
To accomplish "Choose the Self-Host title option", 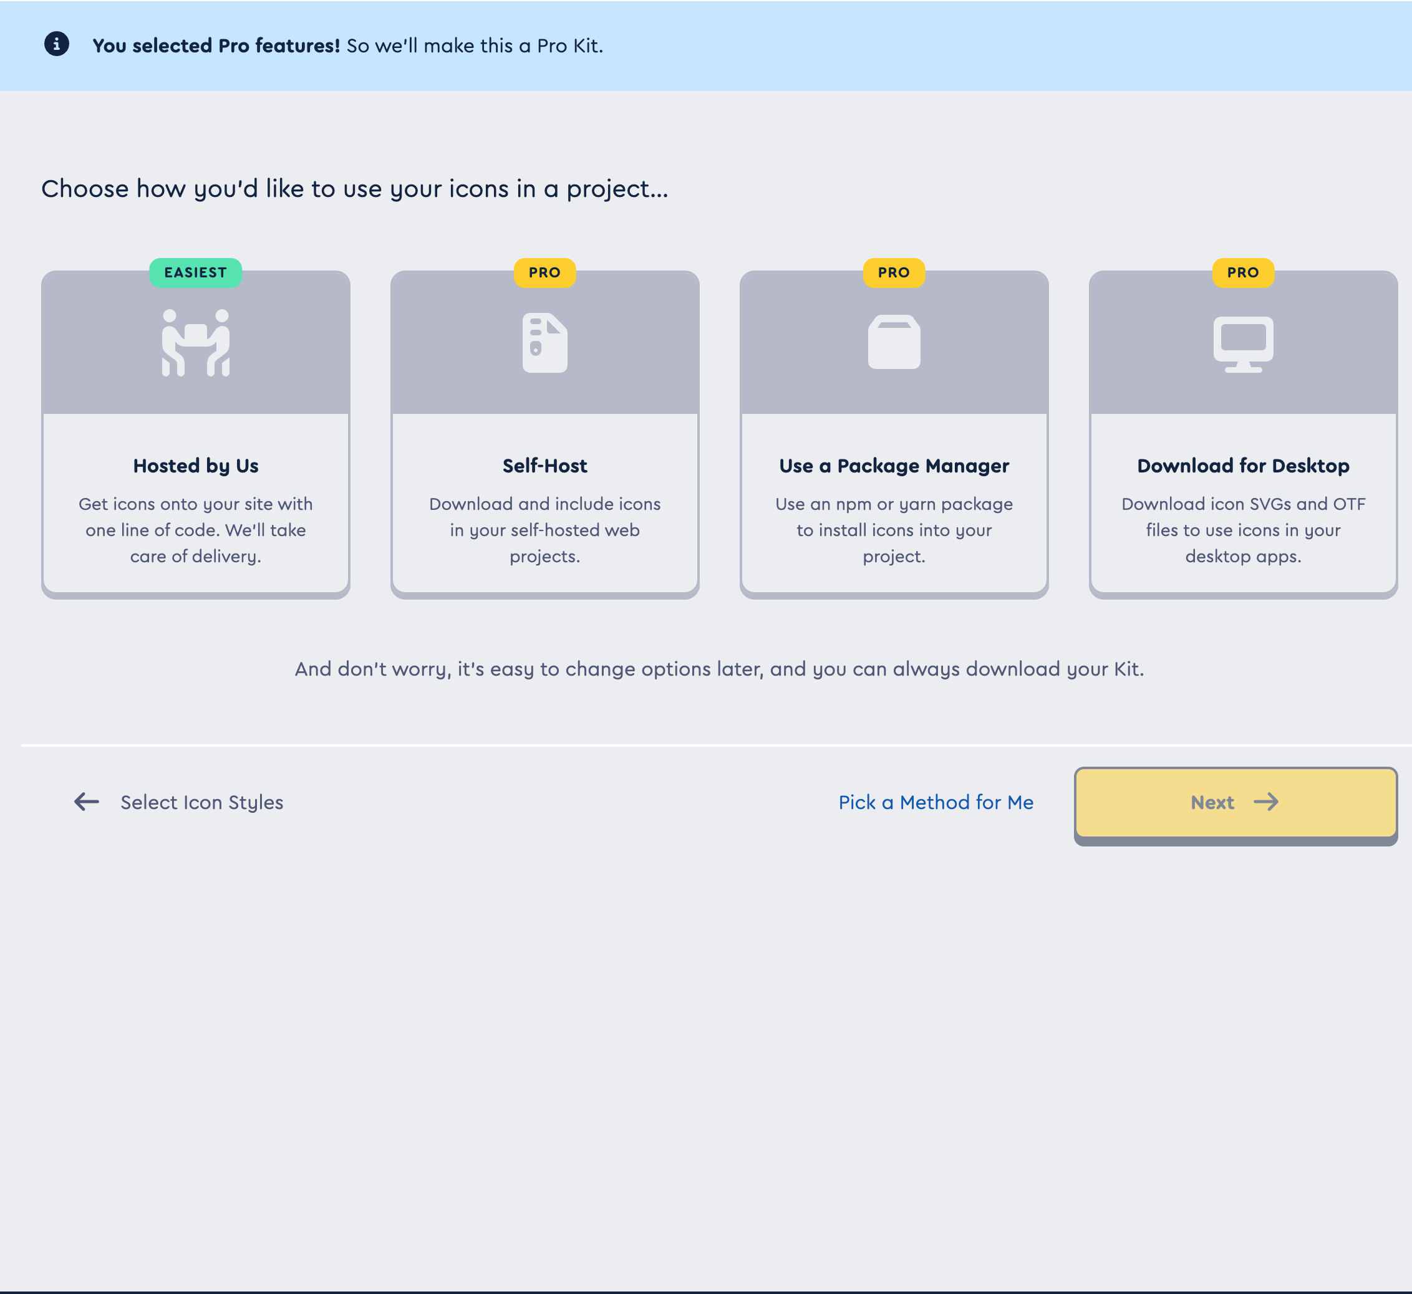I will (544, 466).
